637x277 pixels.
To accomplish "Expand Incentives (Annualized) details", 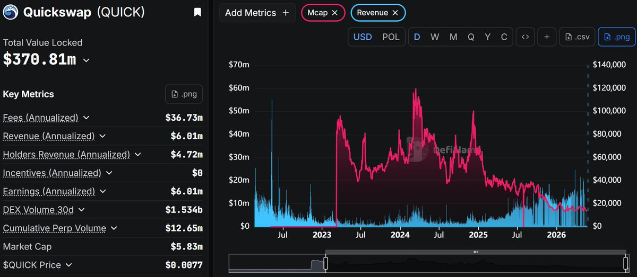I will [109, 173].
